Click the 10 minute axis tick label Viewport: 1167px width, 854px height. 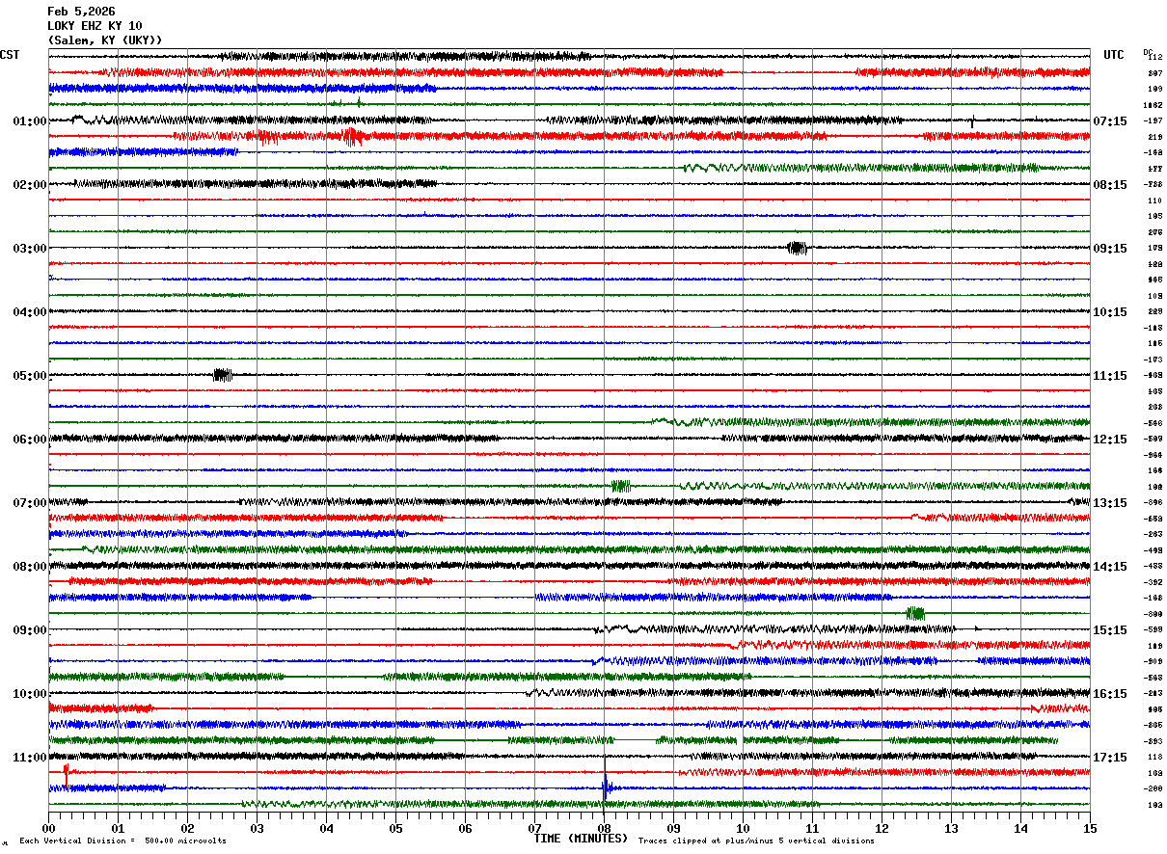point(743,828)
